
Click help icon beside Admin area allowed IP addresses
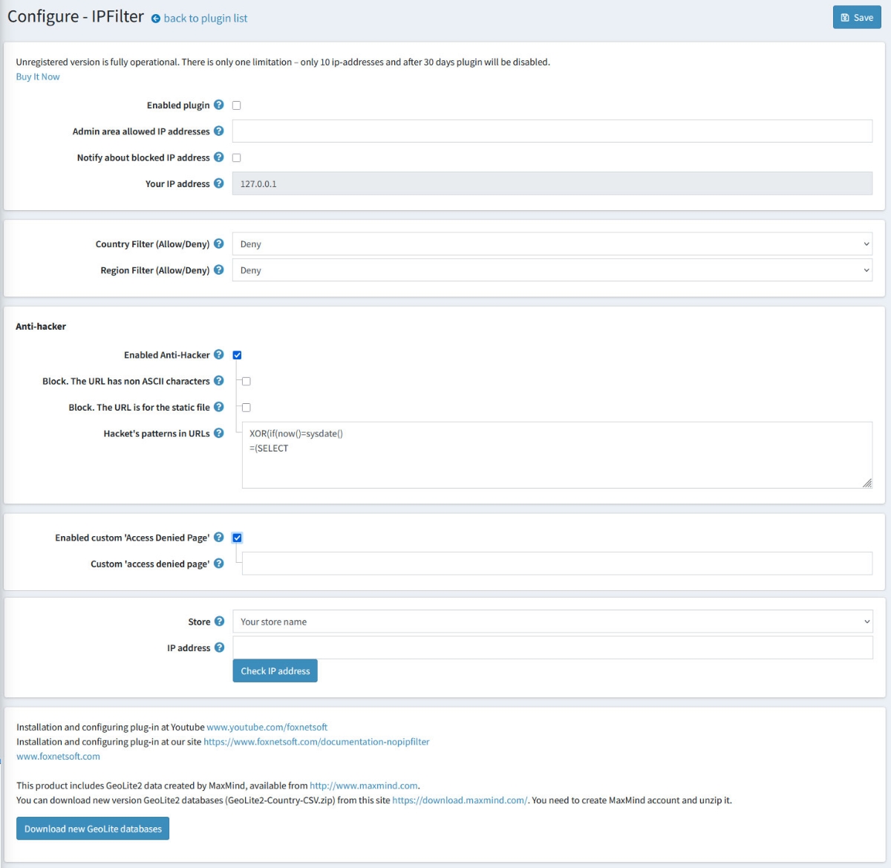tap(219, 131)
